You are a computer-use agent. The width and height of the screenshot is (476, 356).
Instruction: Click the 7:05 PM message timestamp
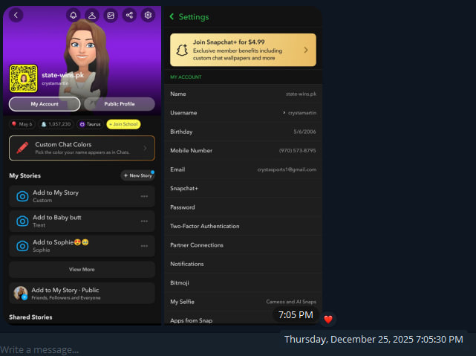click(x=296, y=315)
